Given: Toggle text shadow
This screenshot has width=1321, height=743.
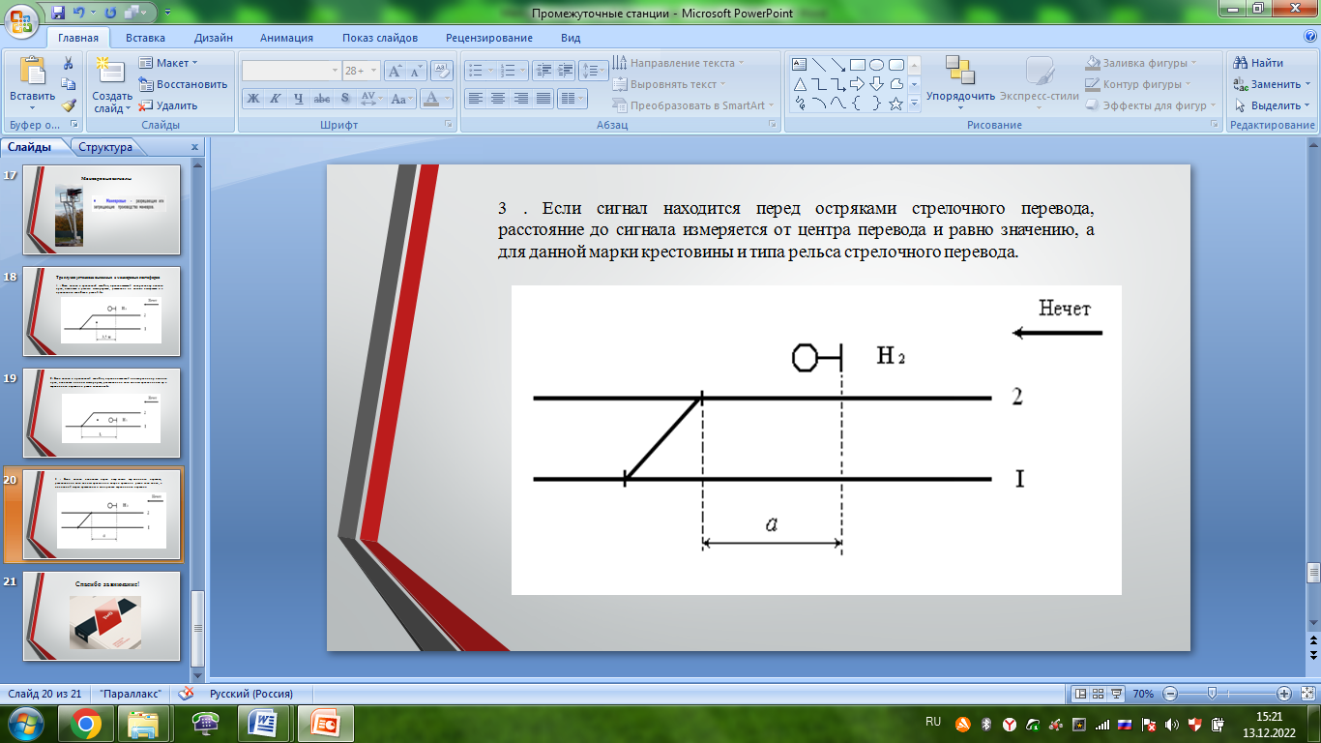Looking at the screenshot, I should tap(343, 99).
